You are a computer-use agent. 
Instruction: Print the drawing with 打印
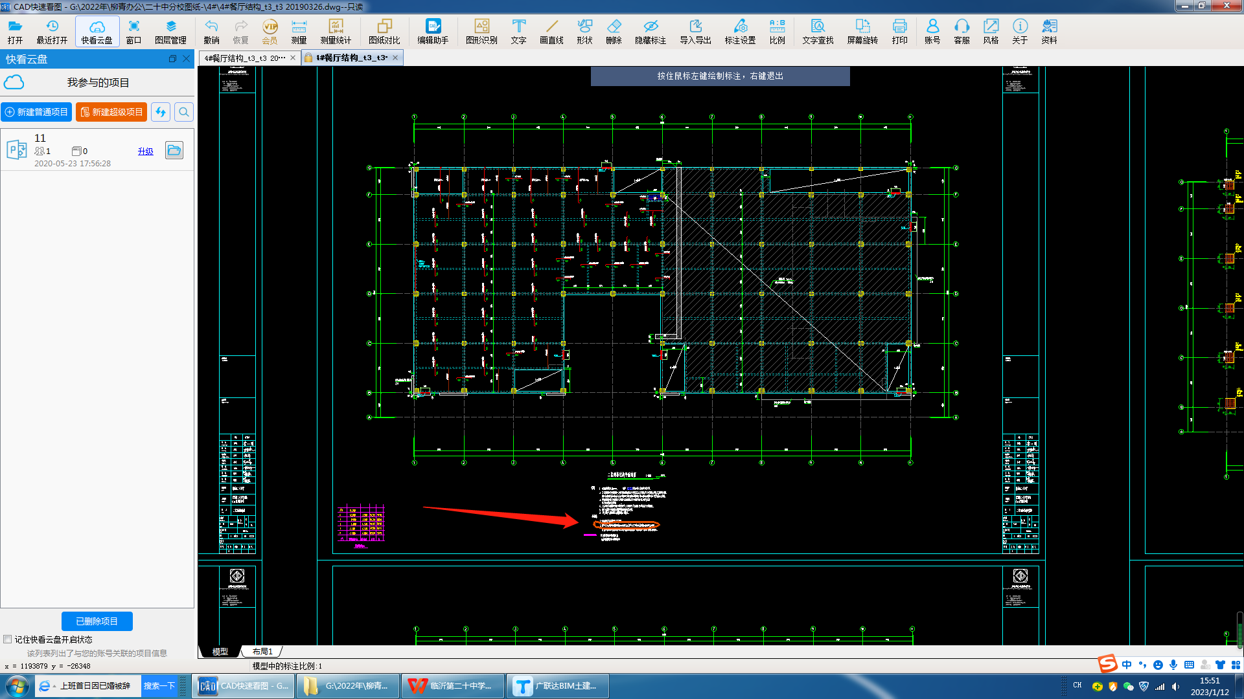(x=899, y=32)
